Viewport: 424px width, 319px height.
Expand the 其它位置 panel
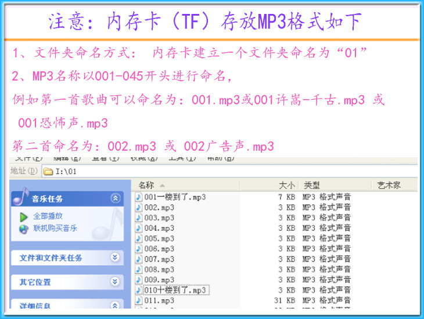tap(115, 282)
